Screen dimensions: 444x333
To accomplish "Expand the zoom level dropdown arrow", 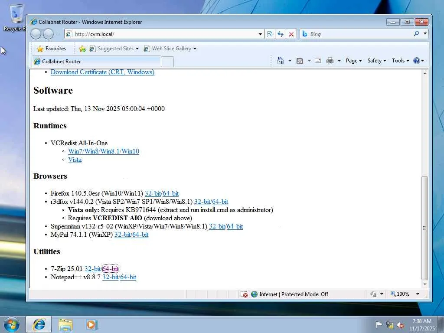I will (418, 294).
